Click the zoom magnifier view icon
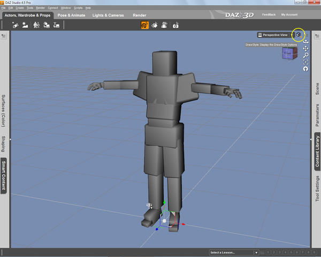The image size is (321, 257). tap(305, 55)
